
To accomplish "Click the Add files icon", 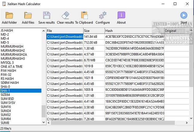I will [x=28, y=15].
